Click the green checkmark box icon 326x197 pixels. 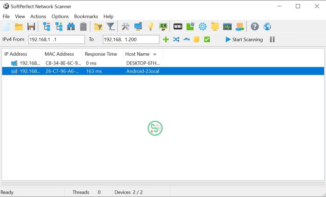(207, 39)
